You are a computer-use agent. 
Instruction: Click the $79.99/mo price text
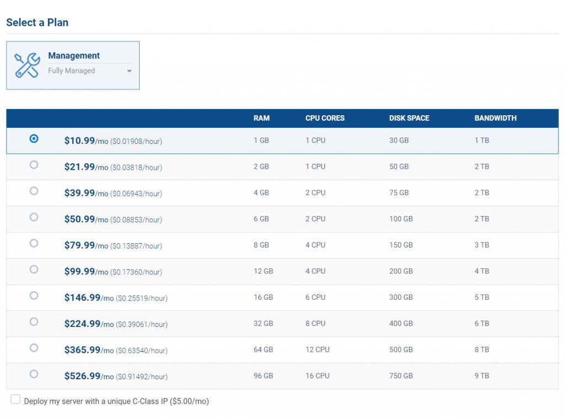[x=86, y=245]
